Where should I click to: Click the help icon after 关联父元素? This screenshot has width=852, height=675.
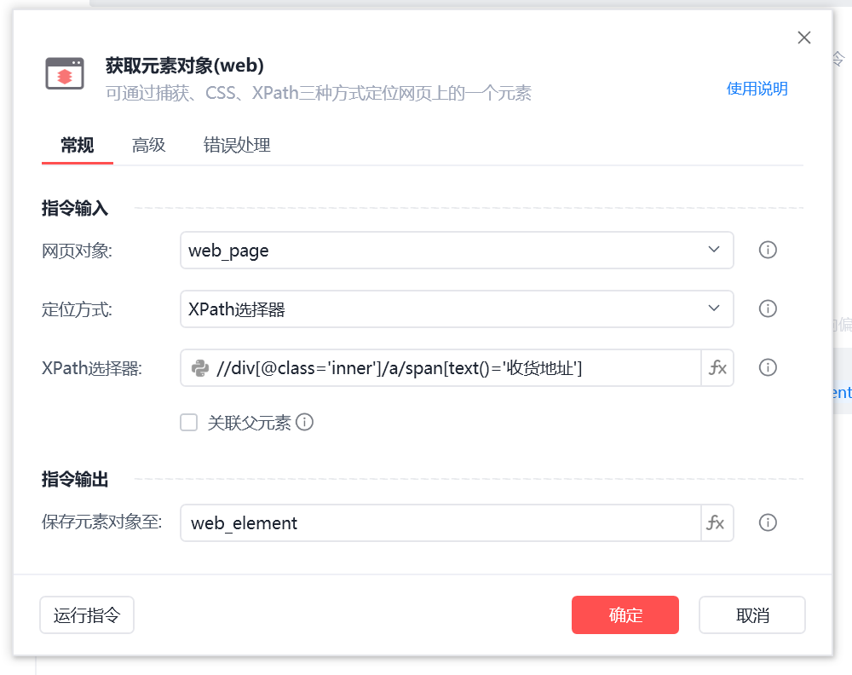pyautogui.click(x=305, y=422)
